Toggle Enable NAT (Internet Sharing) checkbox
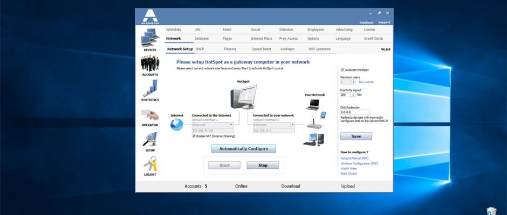 coord(194,137)
